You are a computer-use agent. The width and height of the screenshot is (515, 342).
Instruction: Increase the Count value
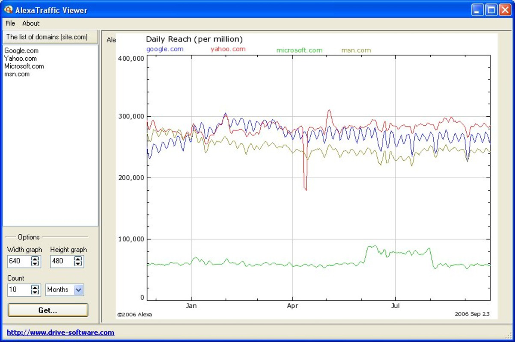35,287
